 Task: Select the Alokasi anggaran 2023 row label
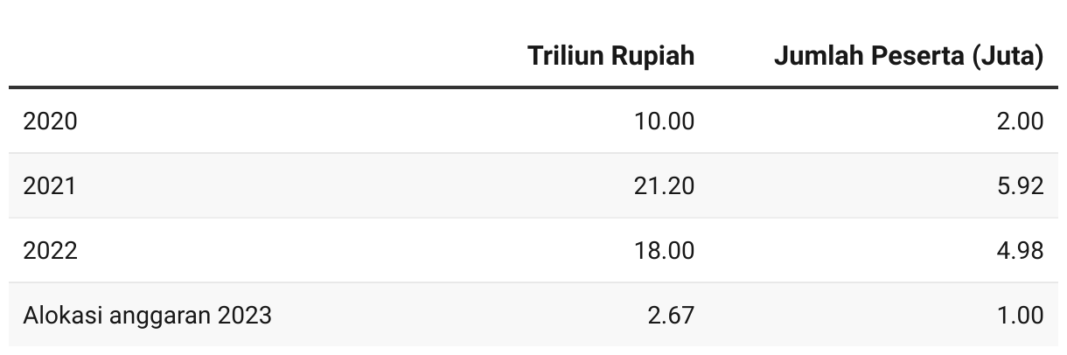pos(147,315)
